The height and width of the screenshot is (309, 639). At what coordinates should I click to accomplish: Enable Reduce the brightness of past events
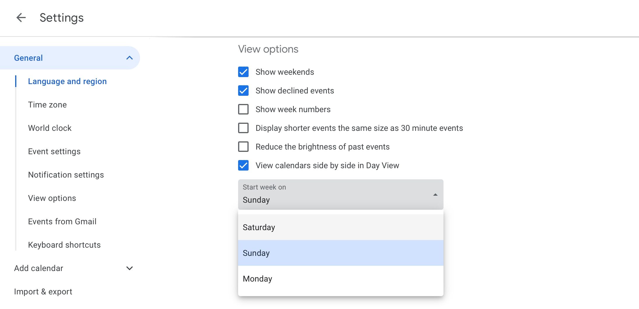click(x=243, y=147)
